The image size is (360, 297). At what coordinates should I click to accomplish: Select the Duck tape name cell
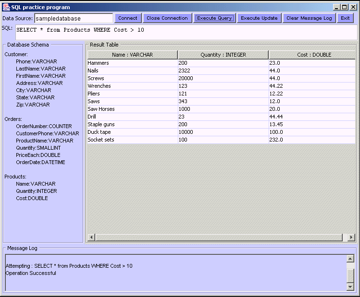click(133, 132)
